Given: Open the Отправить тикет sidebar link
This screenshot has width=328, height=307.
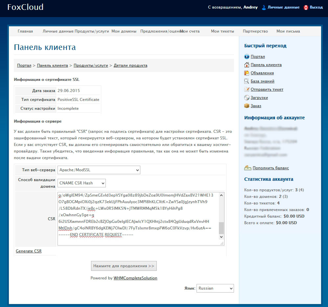Looking at the screenshot, I should [267, 89].
